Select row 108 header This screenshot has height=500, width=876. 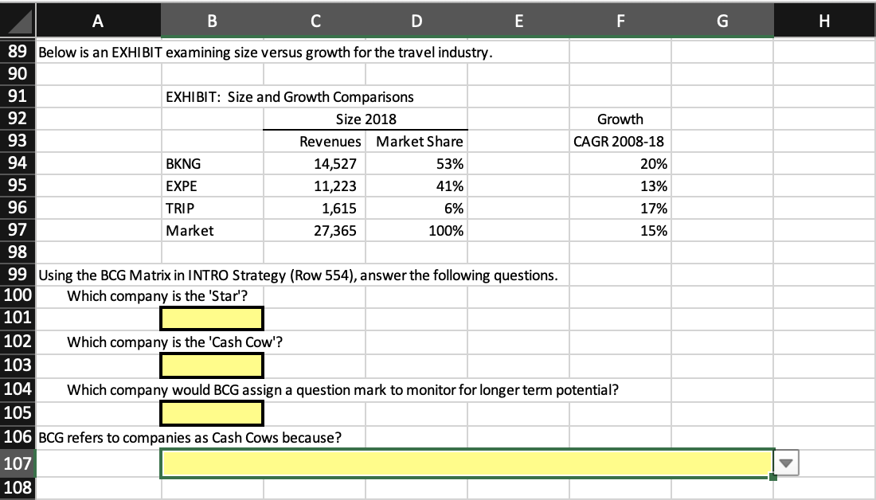pos(18,488)
